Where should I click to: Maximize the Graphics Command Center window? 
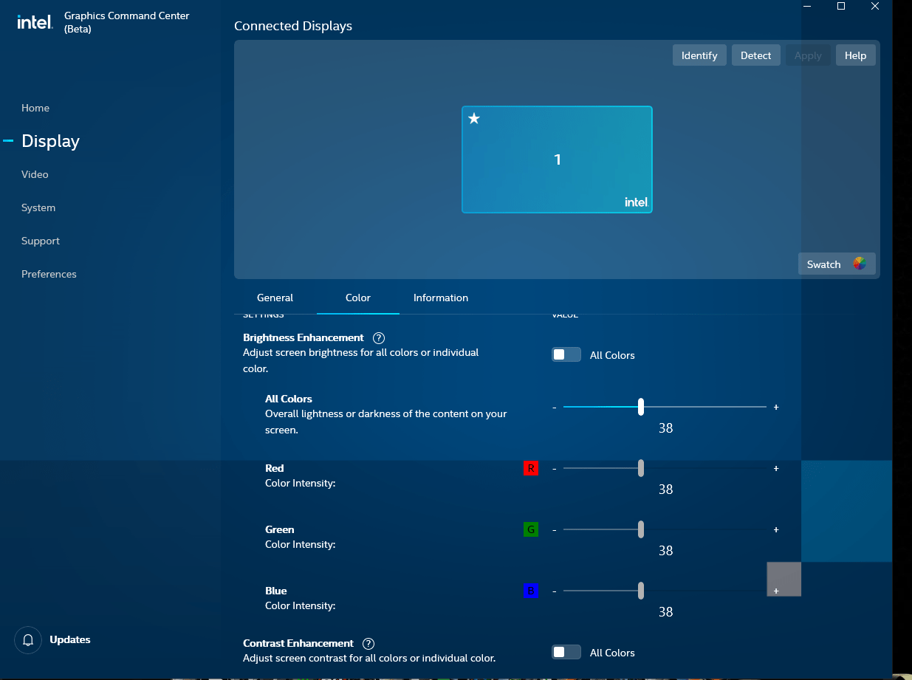(x=841, y=6)
